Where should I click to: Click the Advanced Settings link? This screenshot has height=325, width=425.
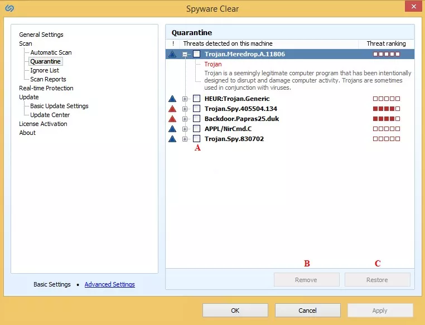(110, 284)
